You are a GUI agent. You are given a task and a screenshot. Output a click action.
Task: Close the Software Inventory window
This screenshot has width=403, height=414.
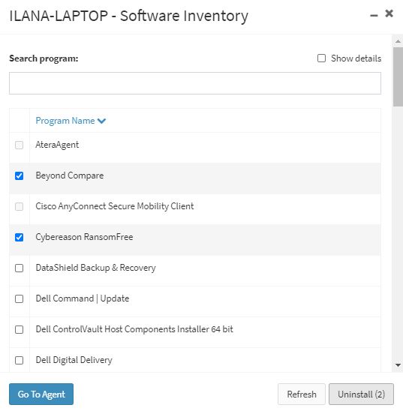389,13
